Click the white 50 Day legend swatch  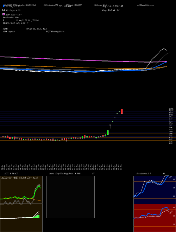click(4, 10)
